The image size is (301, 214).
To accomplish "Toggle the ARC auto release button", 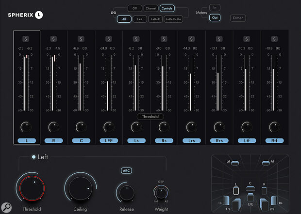I will click(126, 170).
